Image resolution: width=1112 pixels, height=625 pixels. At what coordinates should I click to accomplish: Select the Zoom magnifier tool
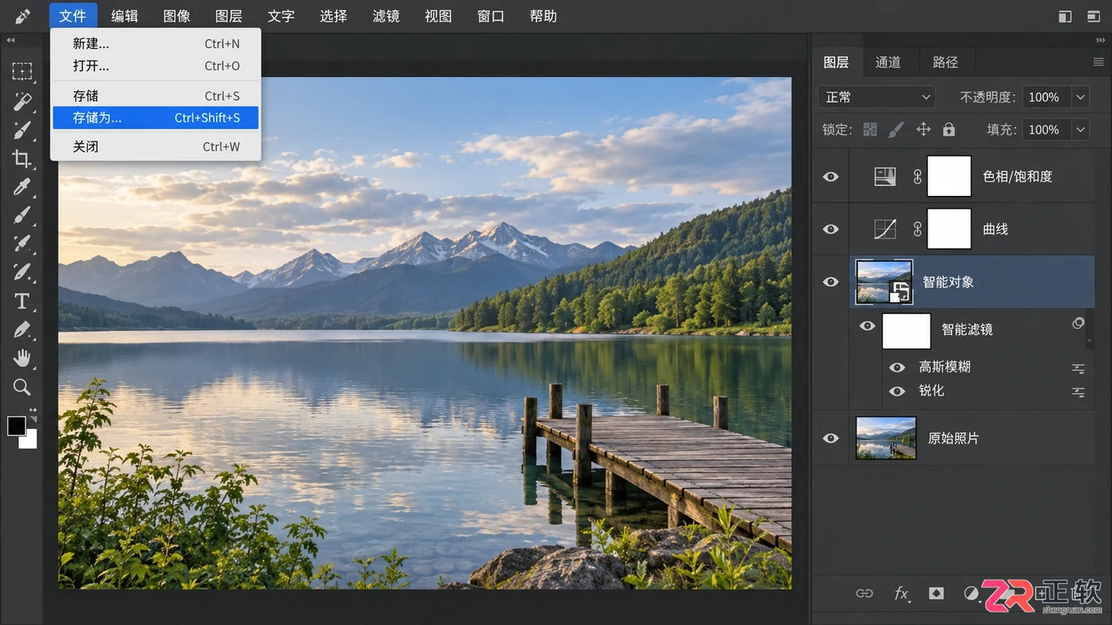(22, 387)
